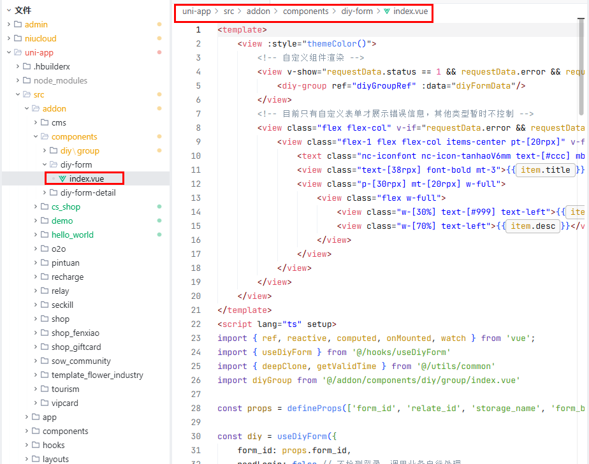Collapse the 文件 panel header chevron

[x=9, y=10]
